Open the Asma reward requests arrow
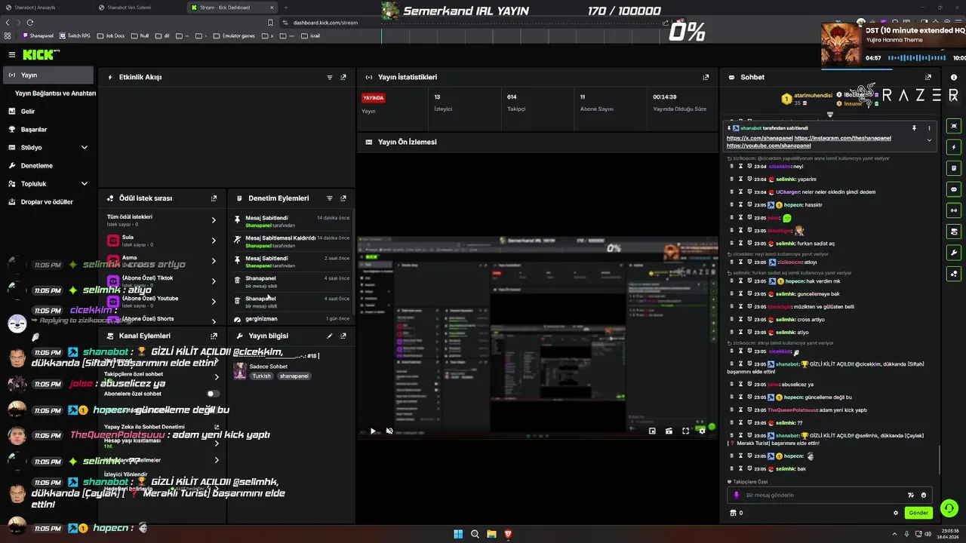The height and width of the screenshot is (543, 966). point(214,261)
